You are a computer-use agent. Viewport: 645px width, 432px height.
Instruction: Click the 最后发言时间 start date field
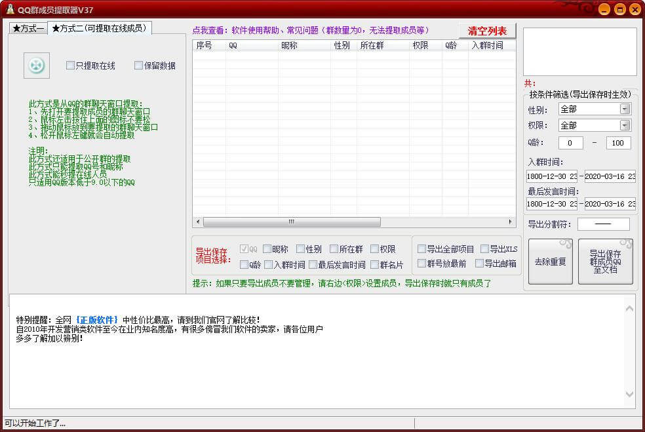click(552, 204)
